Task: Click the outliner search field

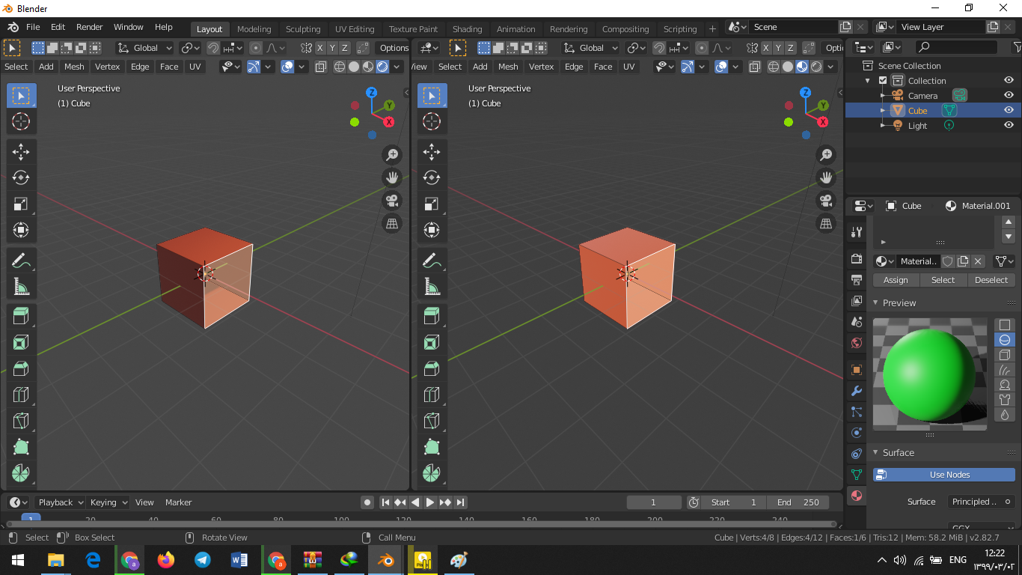Action: [956, 47]
